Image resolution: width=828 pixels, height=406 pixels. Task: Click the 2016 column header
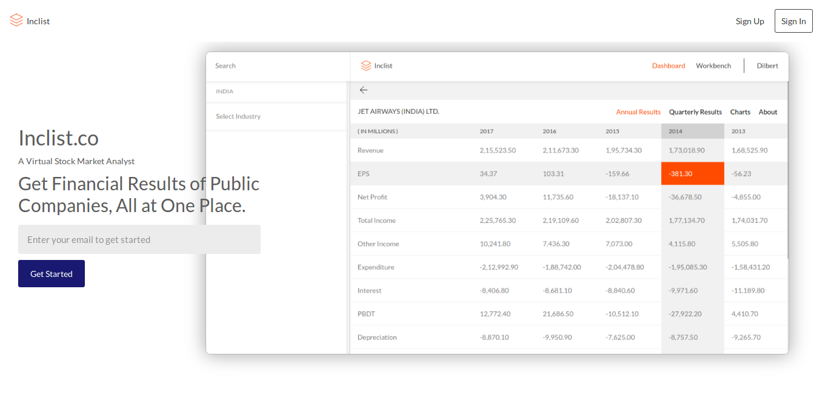coord(550,131)
